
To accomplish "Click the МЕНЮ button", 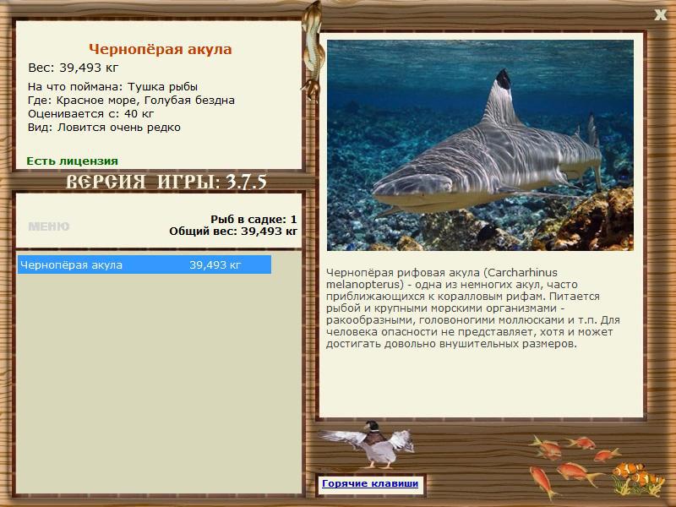I will pos(49,226).
